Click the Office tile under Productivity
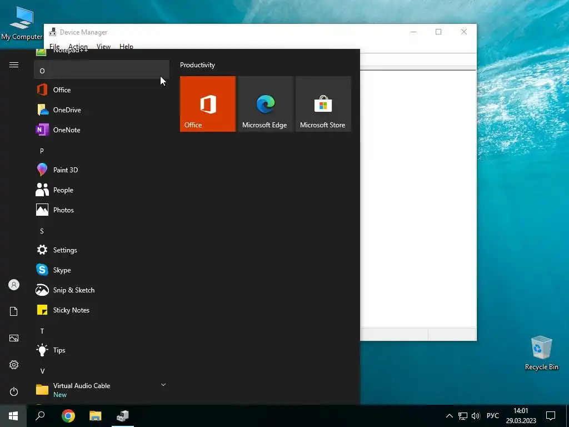The width and height of the screenshot is (569, 427). point(208,104)
